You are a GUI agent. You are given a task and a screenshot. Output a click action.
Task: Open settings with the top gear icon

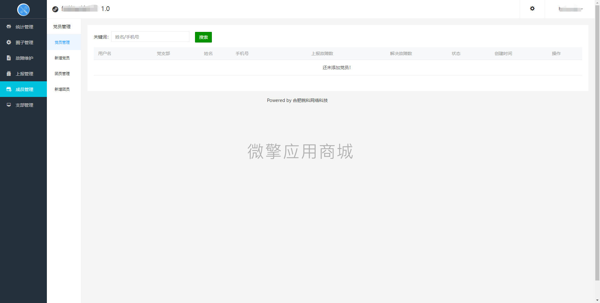pos(532,9)
